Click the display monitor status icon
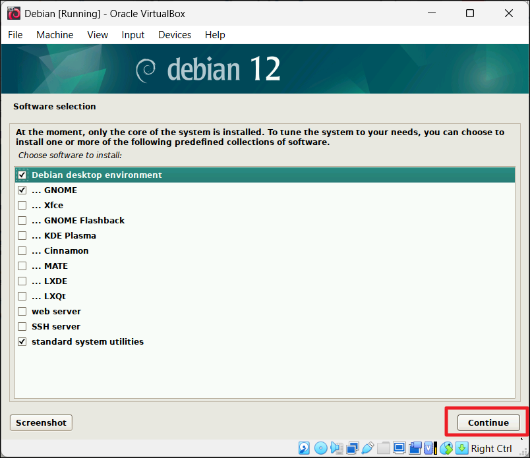530x458 pixels. (399, 448)
